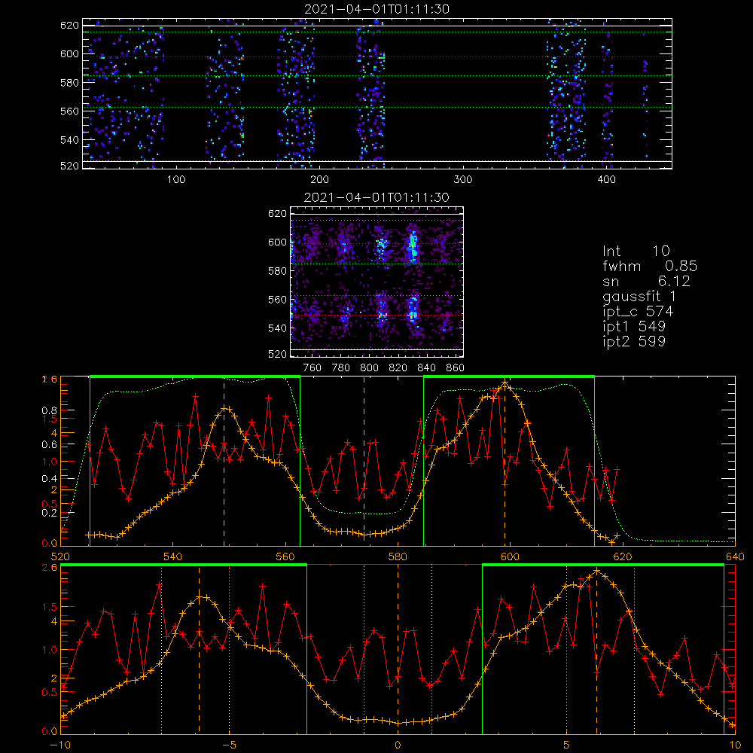Click y-axis label 620 of top image
The width and height of the screenshot is (753, 753).
coord(69,25)
